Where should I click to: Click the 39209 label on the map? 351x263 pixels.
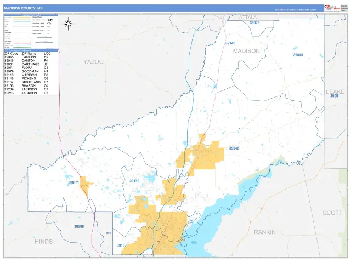click(79, 226)
